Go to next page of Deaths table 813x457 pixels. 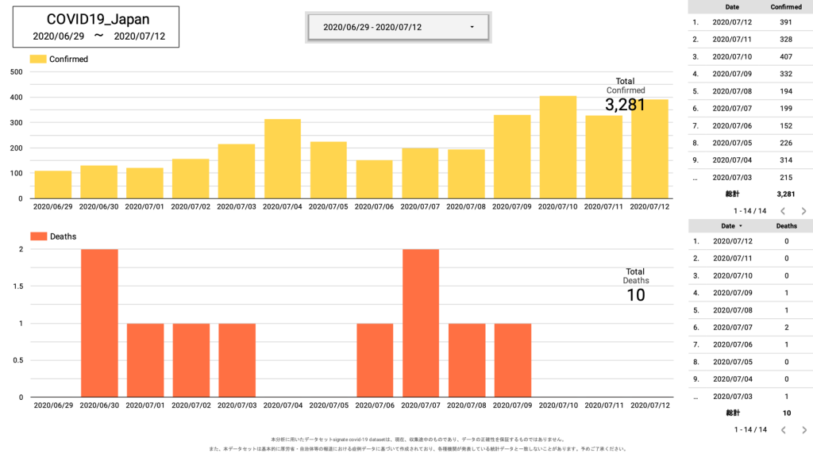803,430
